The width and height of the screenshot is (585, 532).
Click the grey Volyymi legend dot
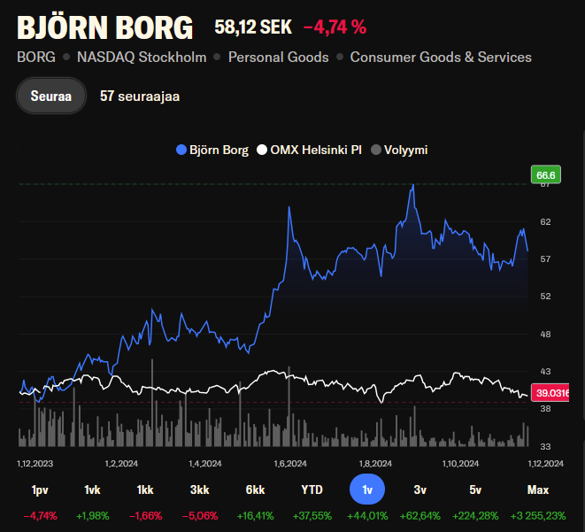(x=376, y=150)
